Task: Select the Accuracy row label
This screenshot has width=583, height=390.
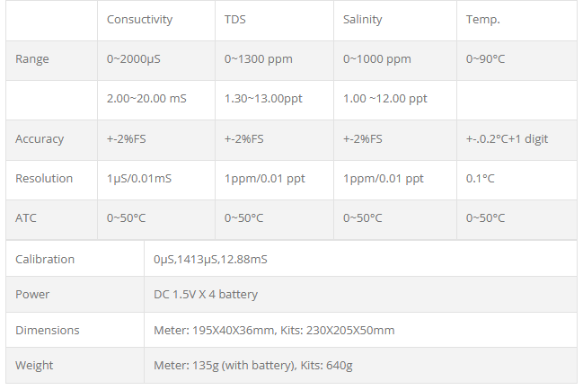Action: (x=40, y=139)
